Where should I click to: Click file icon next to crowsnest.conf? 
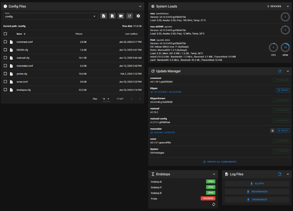tap(11, 42)
